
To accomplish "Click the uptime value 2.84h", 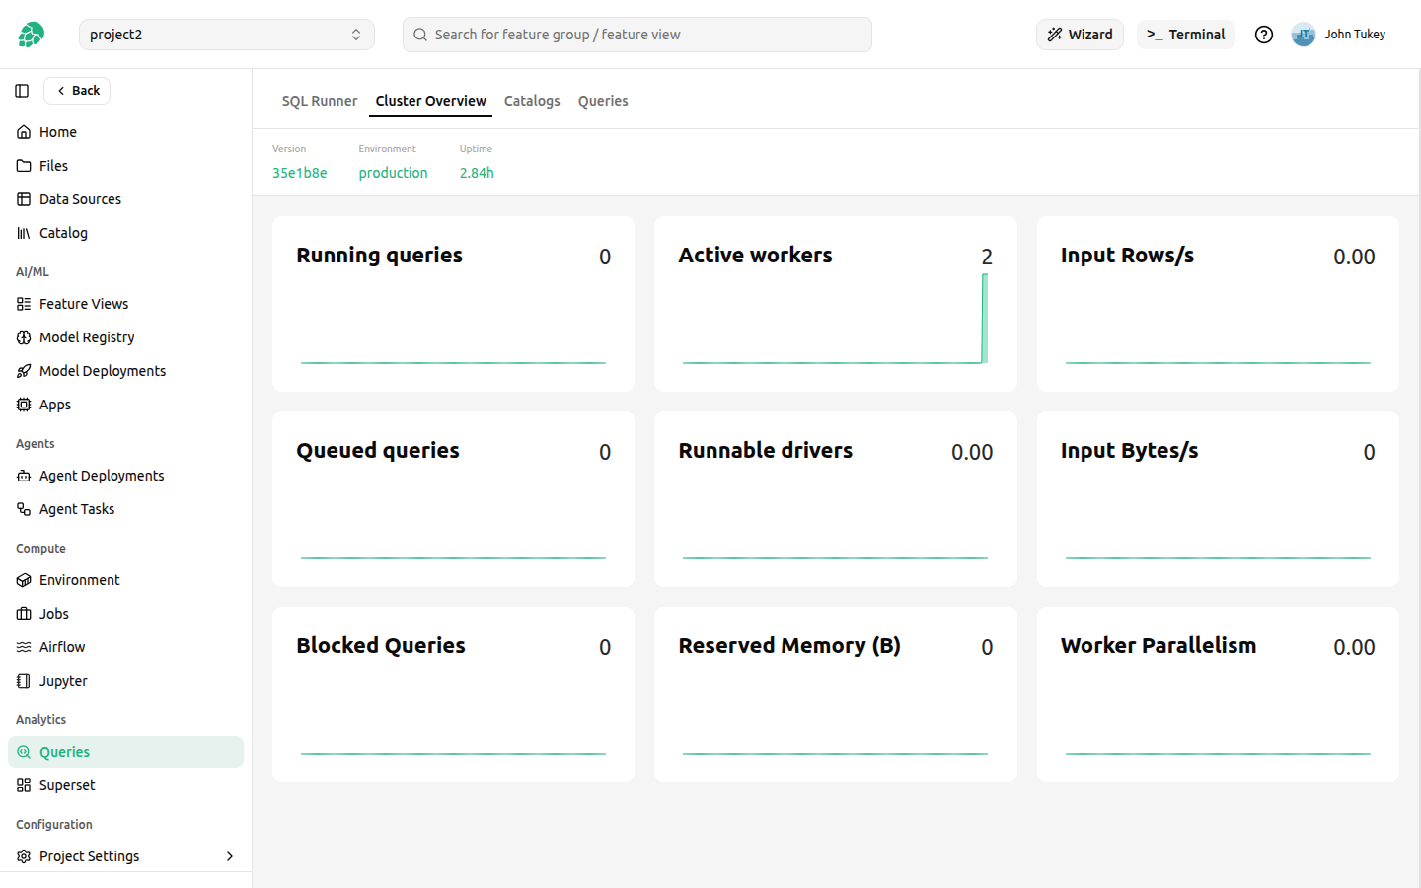I will pyautogui.click(x=477, y=173).
